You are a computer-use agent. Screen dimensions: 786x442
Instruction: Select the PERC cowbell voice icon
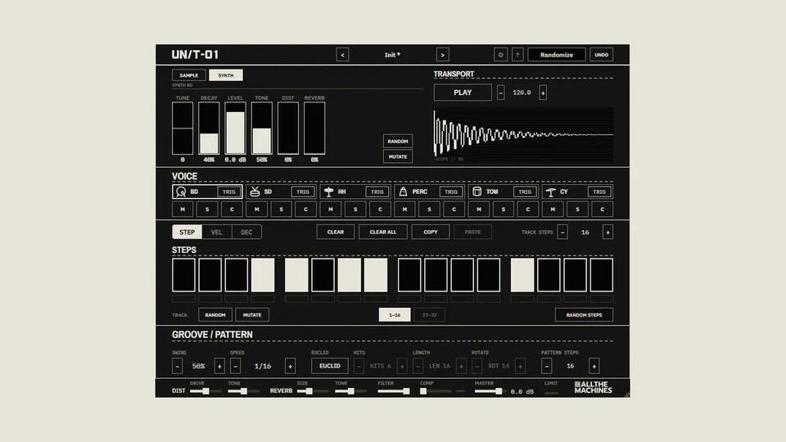[x=403, y=192]
